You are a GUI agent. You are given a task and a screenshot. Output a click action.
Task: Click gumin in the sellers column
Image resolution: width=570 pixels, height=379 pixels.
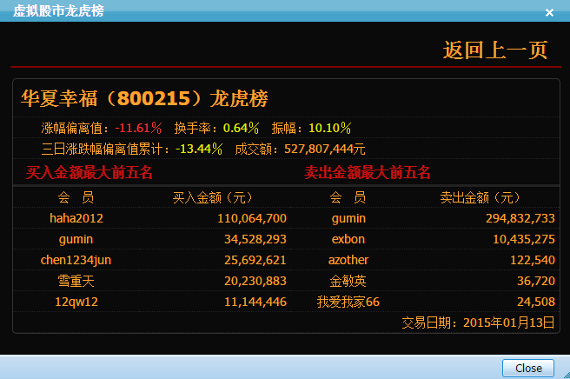(348, 218)
